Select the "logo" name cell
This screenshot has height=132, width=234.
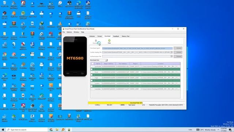pos(98,78)
